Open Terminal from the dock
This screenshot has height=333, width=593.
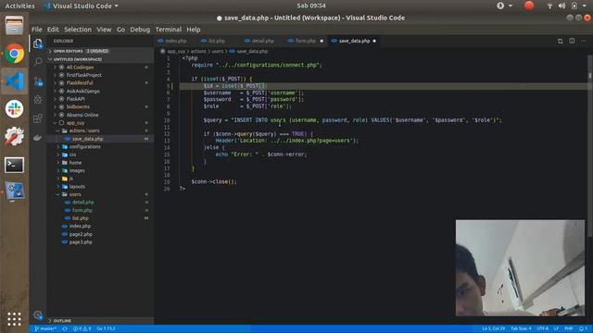pos(15,165)
